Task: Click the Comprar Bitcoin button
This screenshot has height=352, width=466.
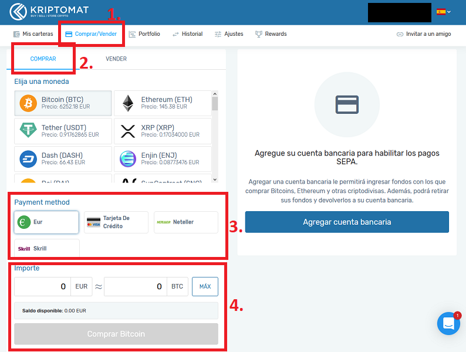Action: [116, 334]
